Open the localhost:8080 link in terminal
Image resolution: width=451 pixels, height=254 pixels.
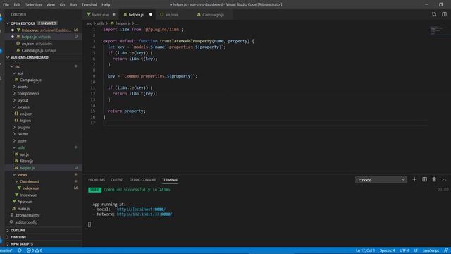pyautogui.click(x=141, y=210)
